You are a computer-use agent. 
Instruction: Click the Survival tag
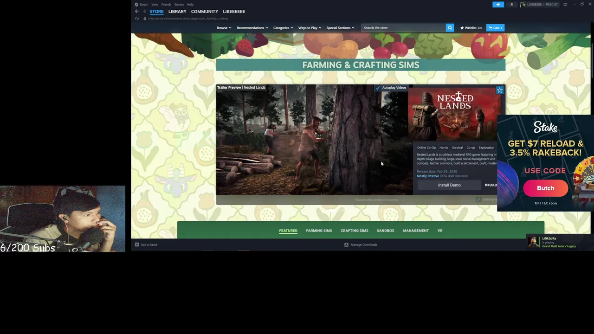pyautogui.click(x=457, y=148)
